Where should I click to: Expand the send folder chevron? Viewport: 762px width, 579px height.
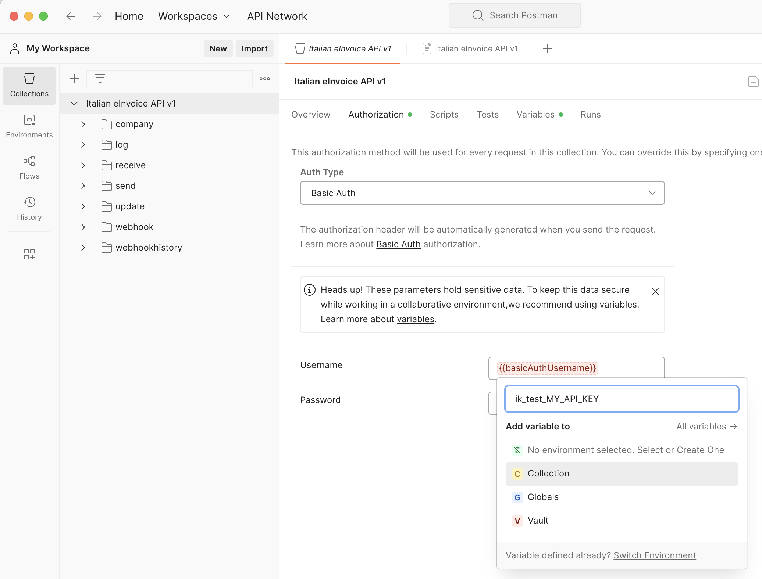click(x=83, y=186)
